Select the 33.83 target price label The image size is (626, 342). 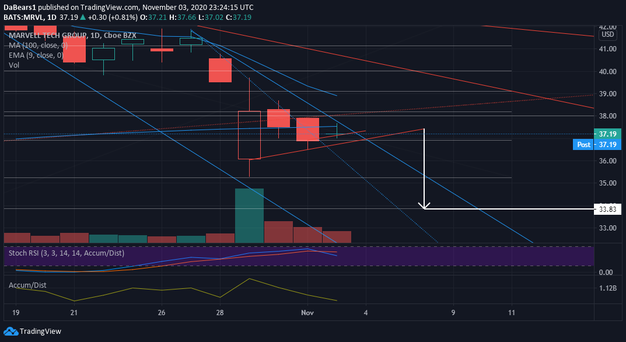tap(607, 209)
